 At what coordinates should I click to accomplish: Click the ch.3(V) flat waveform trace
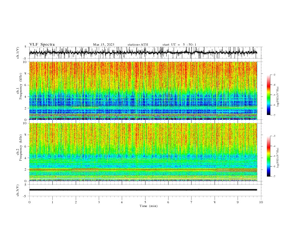point(143,190)
